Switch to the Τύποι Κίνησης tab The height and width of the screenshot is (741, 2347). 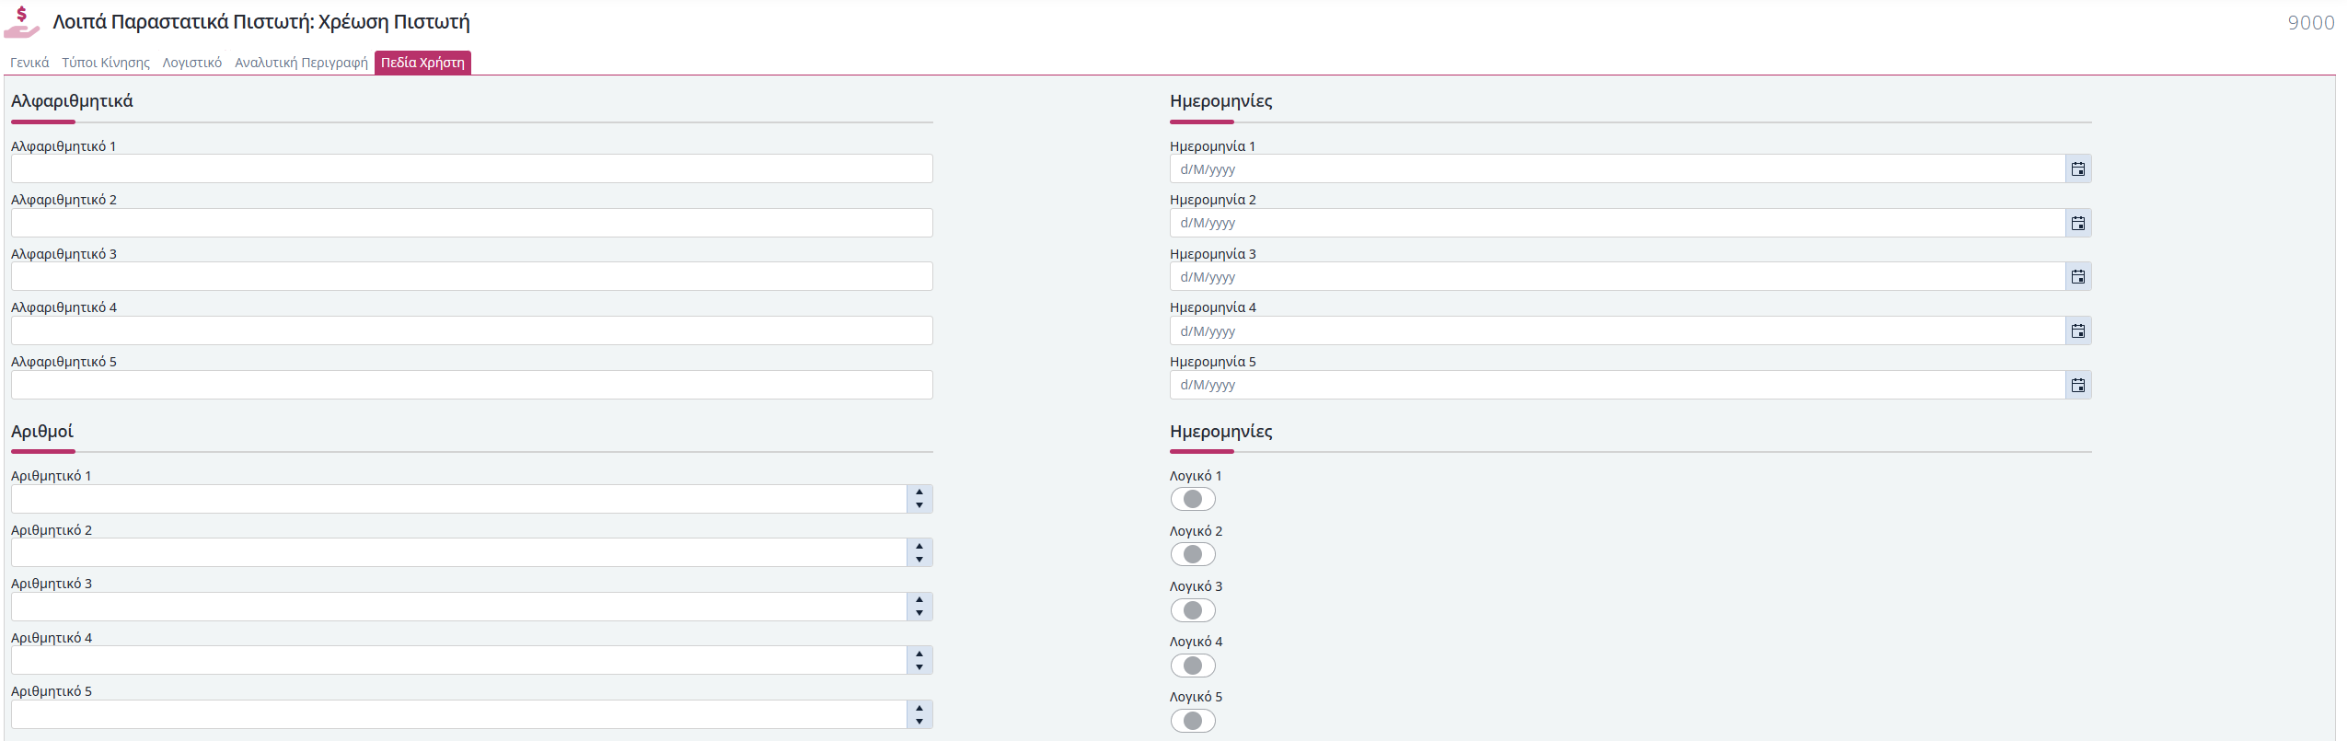pos(106,63)
